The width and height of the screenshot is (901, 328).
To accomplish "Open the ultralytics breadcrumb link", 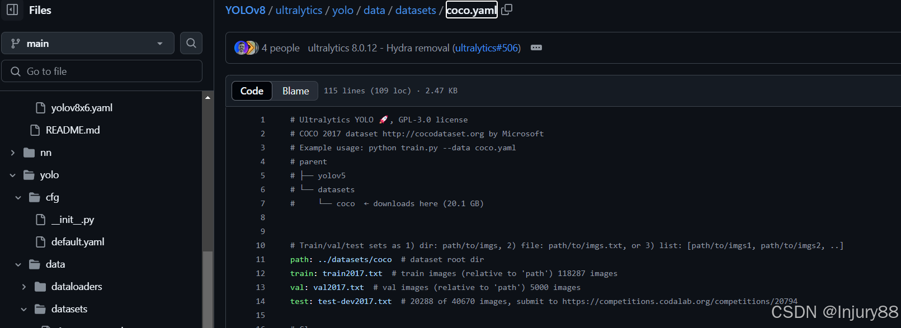I will tap(299, 10).
